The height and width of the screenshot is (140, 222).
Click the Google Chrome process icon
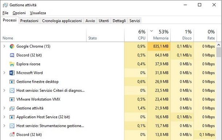click(x=12, y=46)
